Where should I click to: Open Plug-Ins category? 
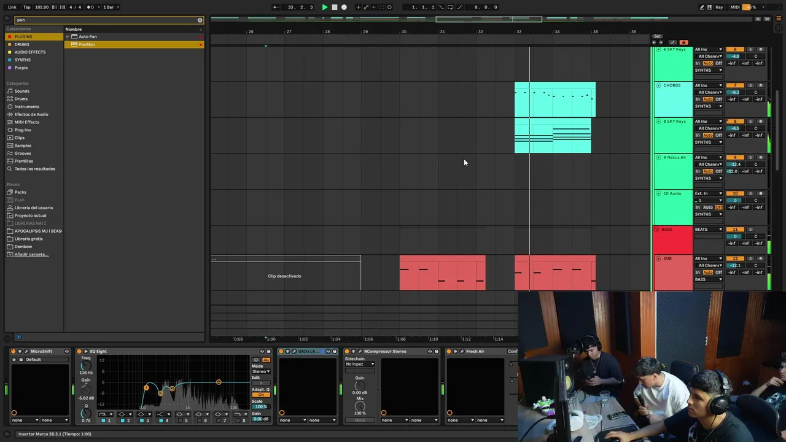23,130
